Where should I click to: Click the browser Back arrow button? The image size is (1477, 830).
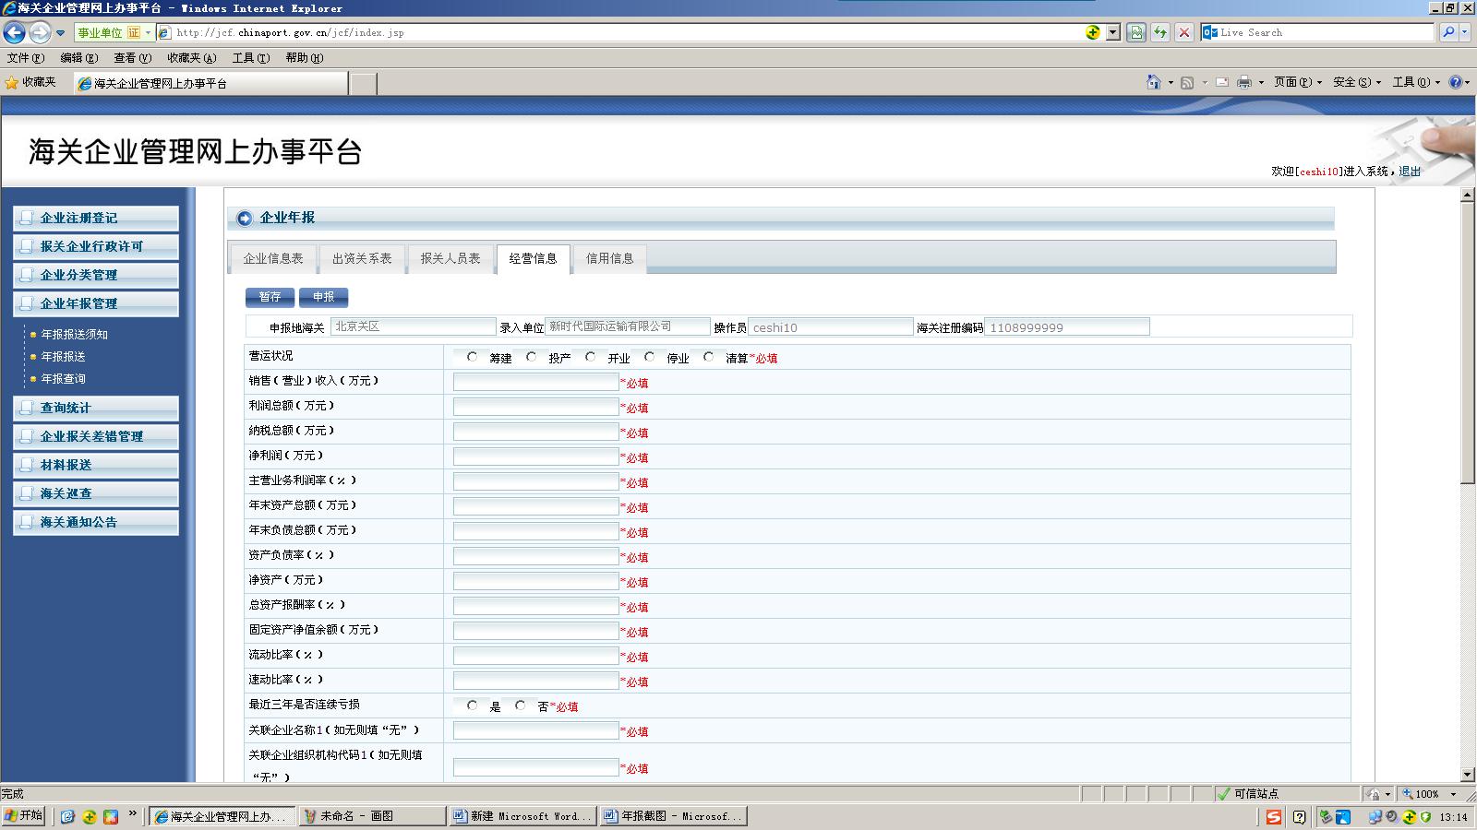tap(14, 33)
